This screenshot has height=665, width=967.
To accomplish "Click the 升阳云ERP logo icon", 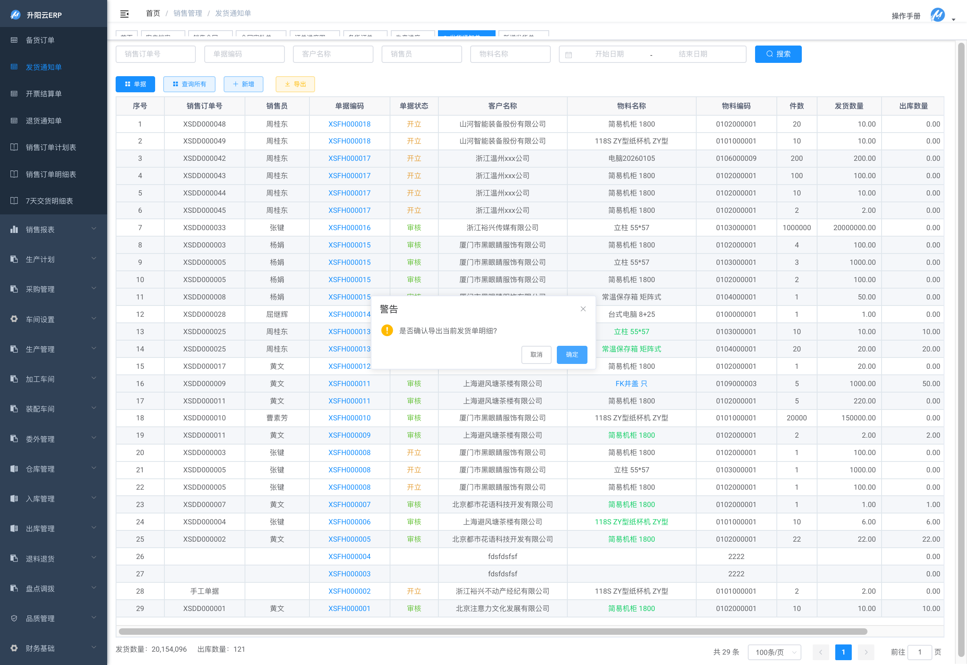I will pos(15,15).
